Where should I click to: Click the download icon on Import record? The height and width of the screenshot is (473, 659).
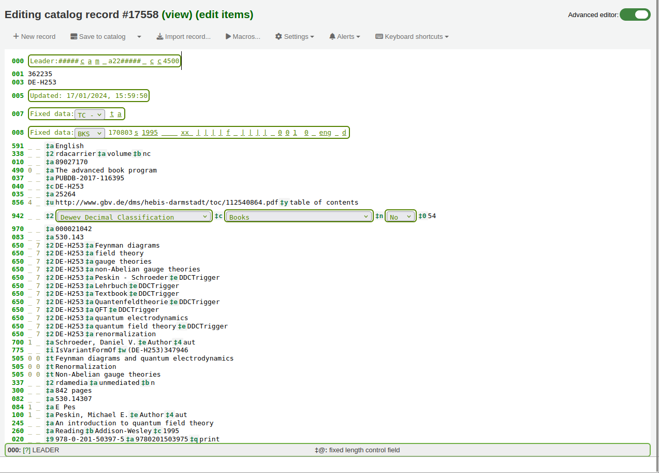click(160, 36)
